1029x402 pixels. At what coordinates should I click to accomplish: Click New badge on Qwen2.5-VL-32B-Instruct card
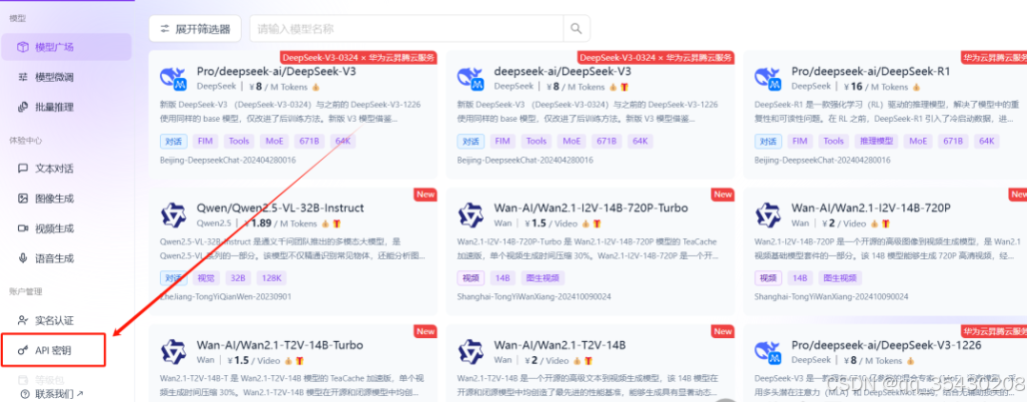click(x=426, y=195)
